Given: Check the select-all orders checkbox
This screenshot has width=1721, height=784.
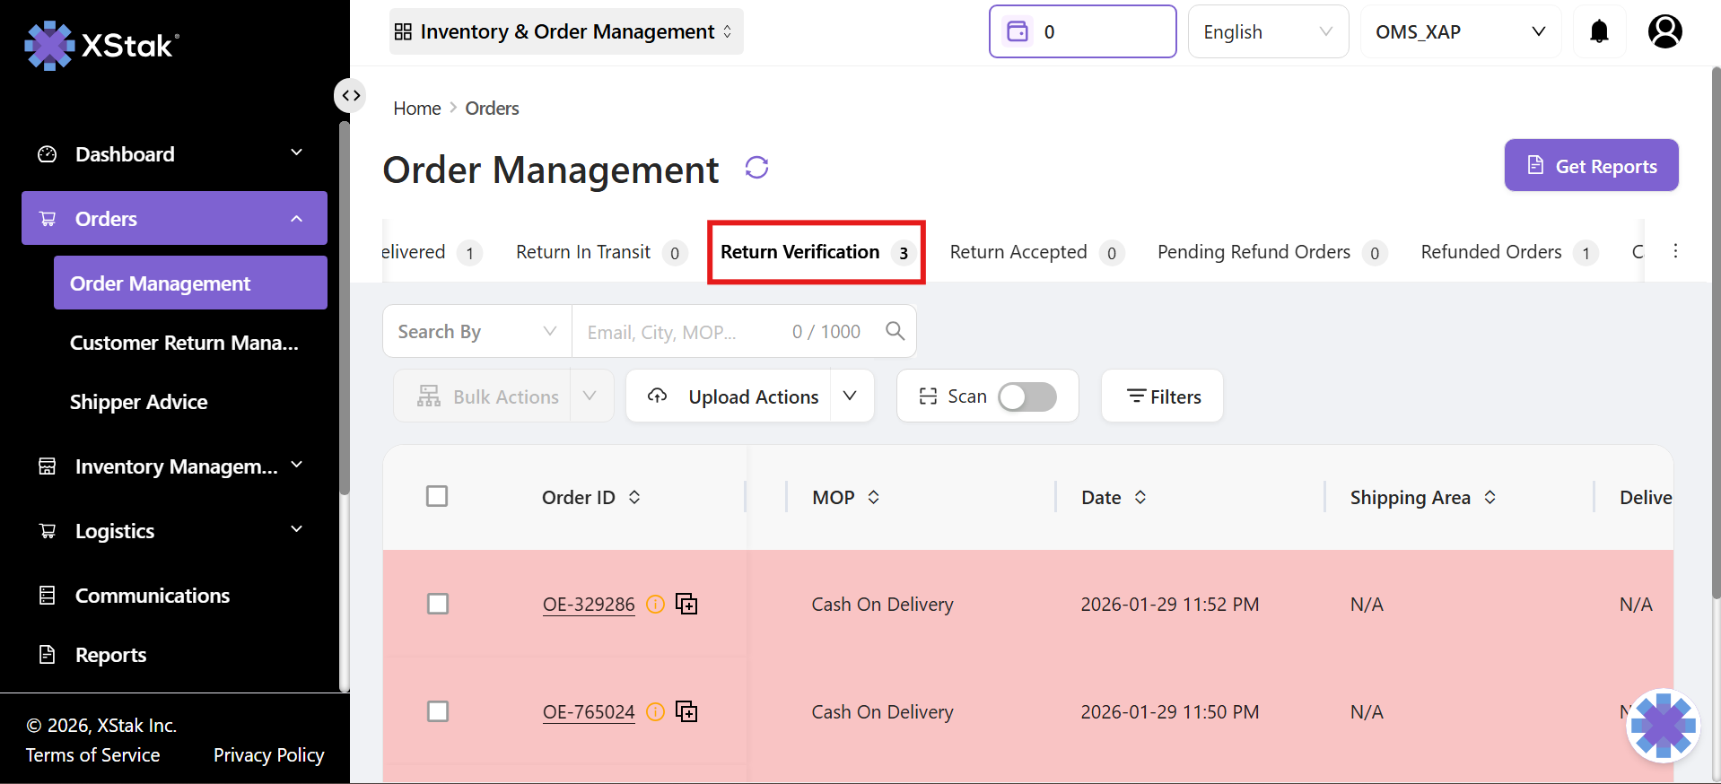Looking at the screenshot, I should click(437, 496).
